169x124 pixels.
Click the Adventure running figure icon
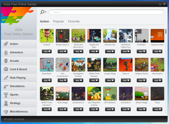click(x=6, y=52)
